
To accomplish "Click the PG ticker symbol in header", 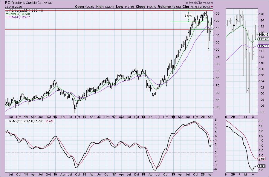I will 7,3.
